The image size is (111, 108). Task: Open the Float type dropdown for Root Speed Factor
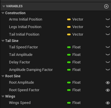(x=74, y=90)
